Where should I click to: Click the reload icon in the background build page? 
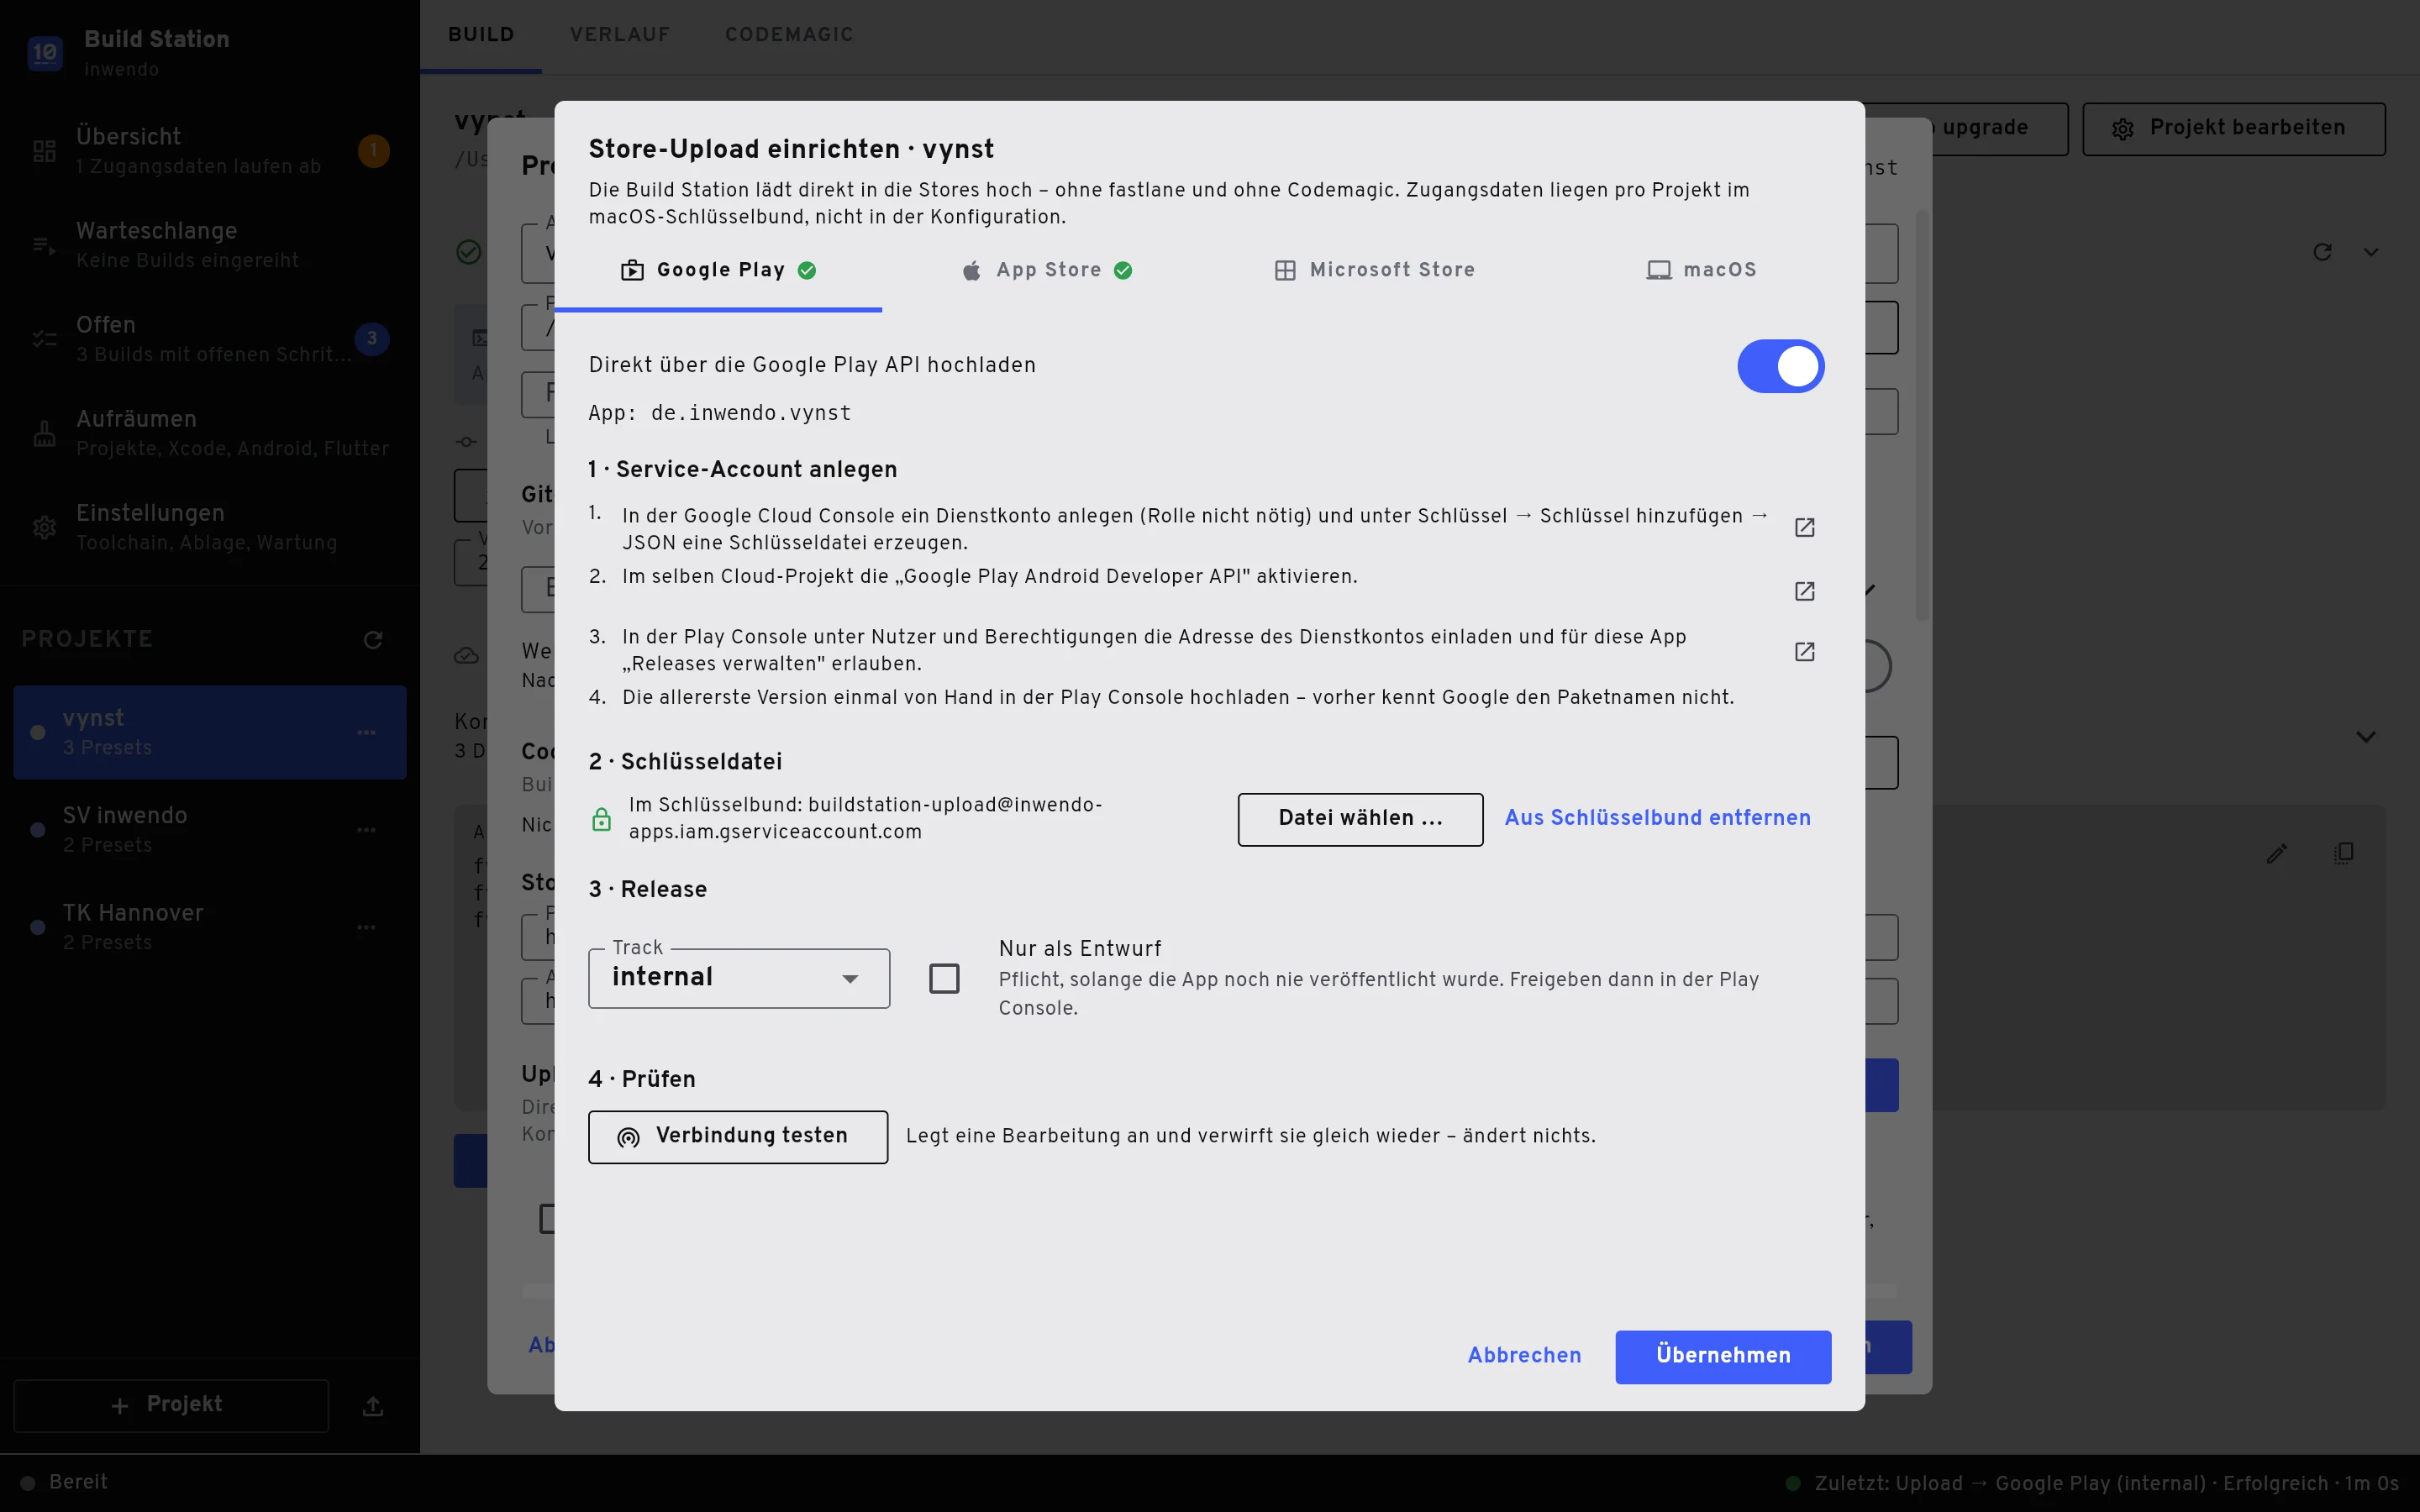tap(2322, 252)
